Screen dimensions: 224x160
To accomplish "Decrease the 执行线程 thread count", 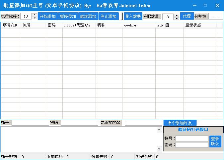I will (x=35, y=18).
